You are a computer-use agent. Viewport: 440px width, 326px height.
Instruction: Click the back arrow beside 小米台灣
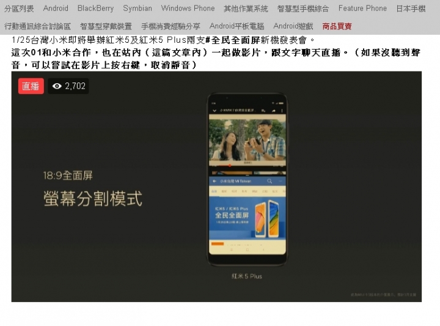(215, 182)
